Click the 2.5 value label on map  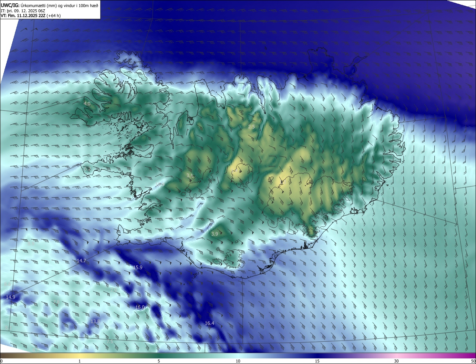coord(251,127)
